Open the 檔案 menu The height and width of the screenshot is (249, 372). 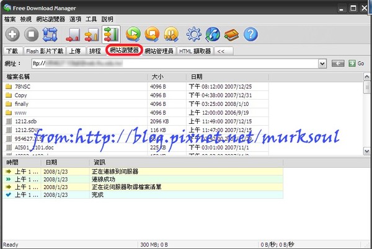(10, 19)
